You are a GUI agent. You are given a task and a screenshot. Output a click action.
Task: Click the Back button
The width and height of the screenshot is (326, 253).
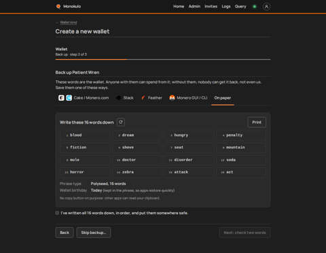(x=65, y=233)
